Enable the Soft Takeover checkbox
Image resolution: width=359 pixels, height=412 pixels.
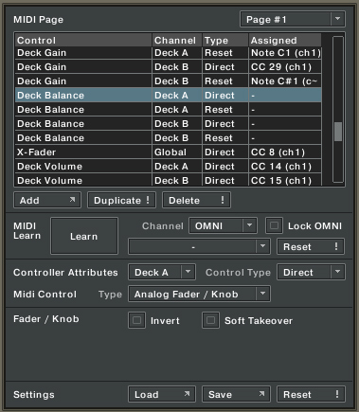pos(210,320)
